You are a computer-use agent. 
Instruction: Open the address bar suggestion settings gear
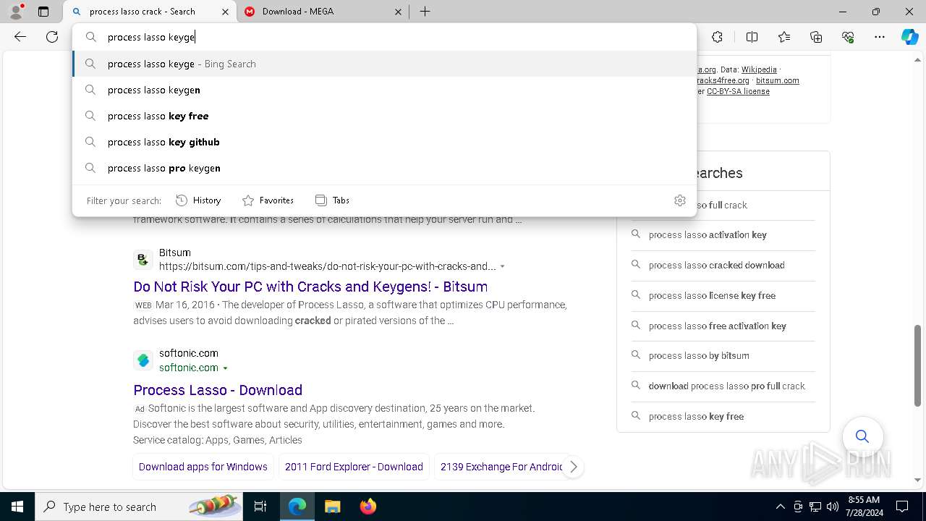click(x=680, y=200)
